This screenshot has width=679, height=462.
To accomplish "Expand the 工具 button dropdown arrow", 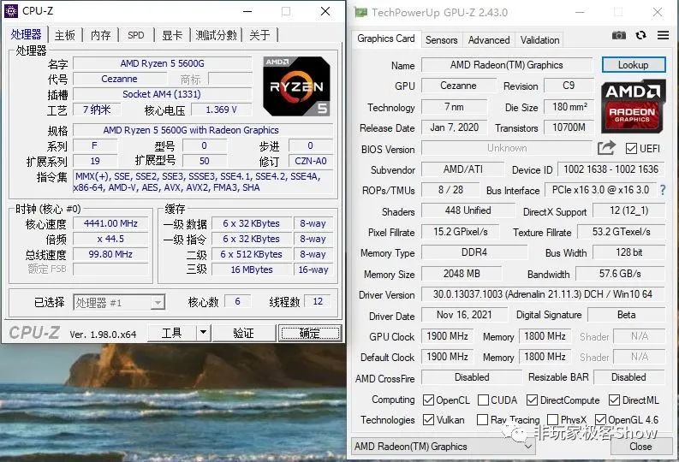I will (x=203, y=333).
